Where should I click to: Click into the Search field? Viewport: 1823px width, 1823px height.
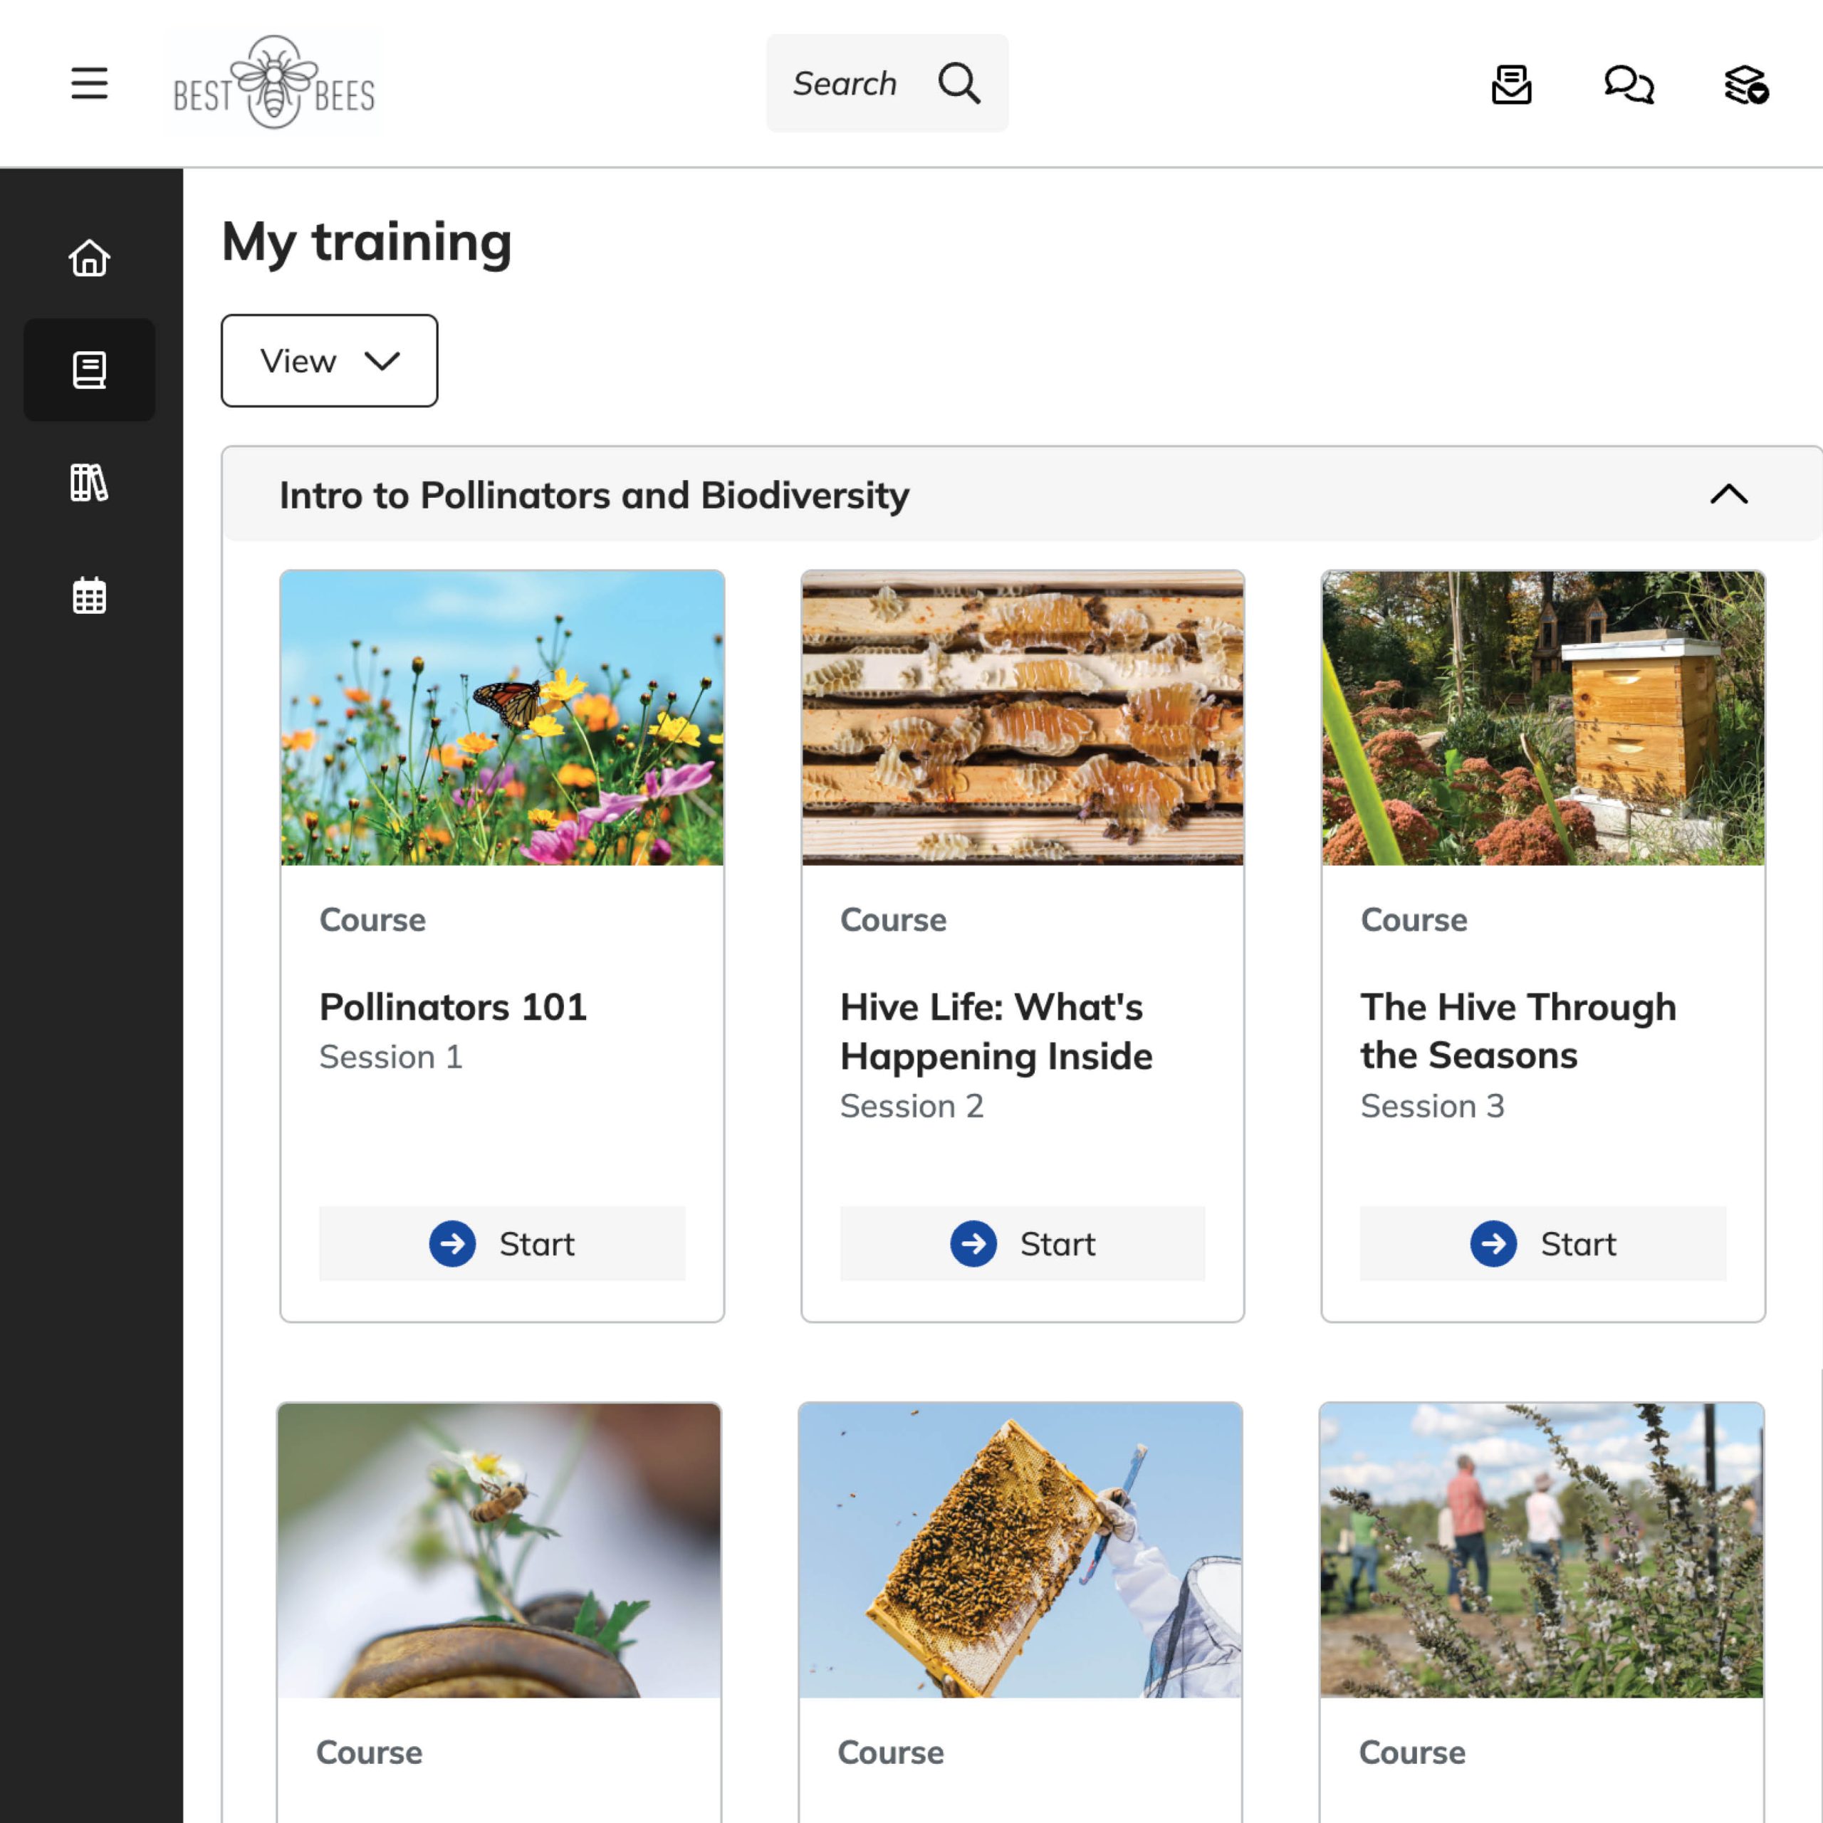887,83
